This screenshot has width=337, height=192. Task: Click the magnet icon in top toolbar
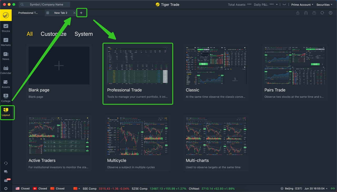pos(306,13)
